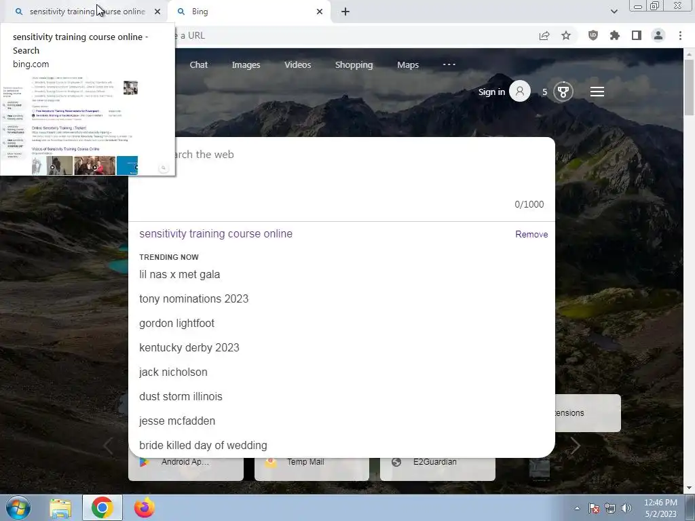This screenshot has width=695, height=521.
Task: Close the Bing tab
Action: tap(320, 12)
